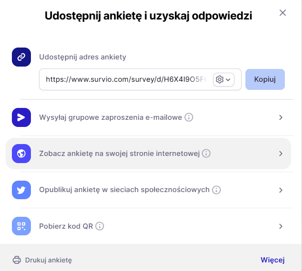Expand the group e-mail invitations chevron
This screenshot has height=271, width=302.
281,117
